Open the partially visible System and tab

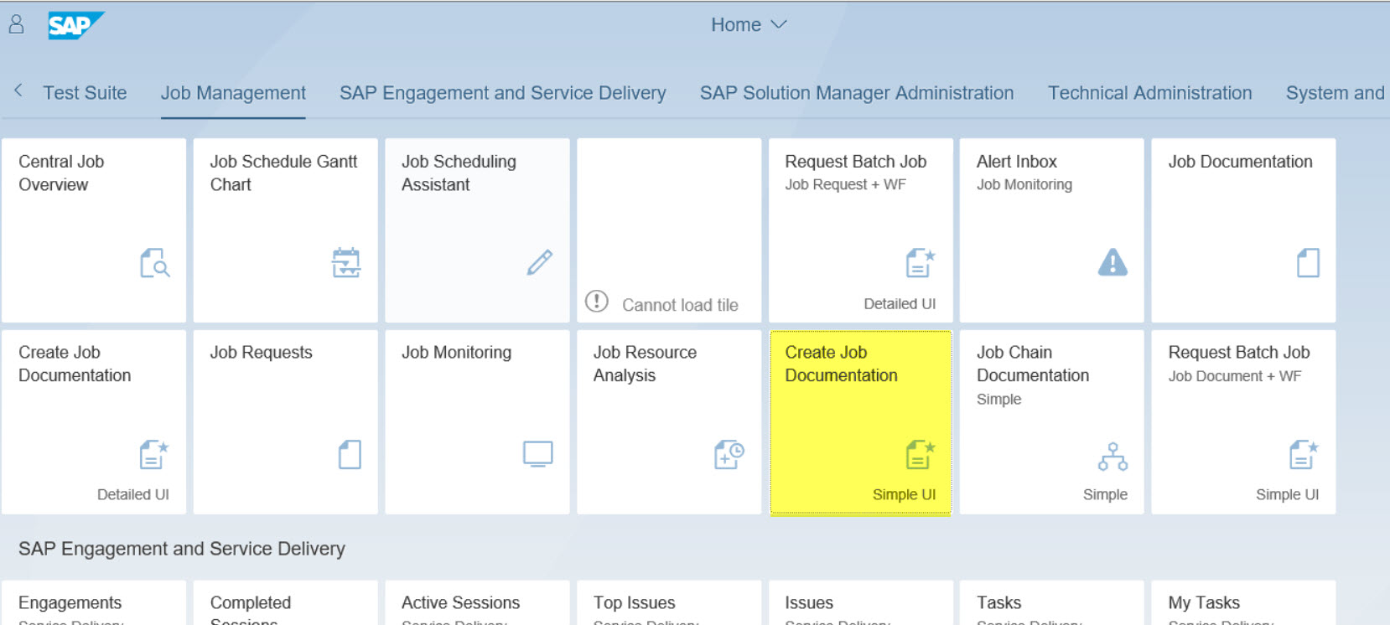pyautogui.click(x=1336, y=93)
